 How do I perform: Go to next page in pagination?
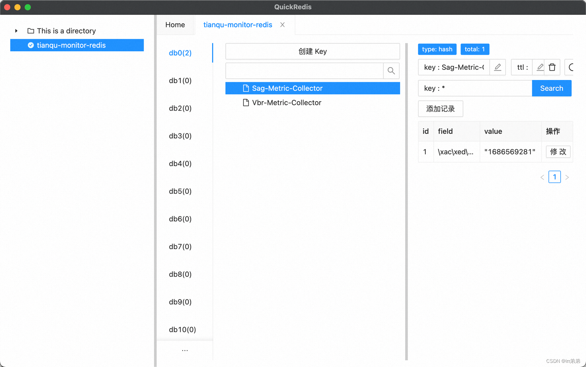(567, 177)
